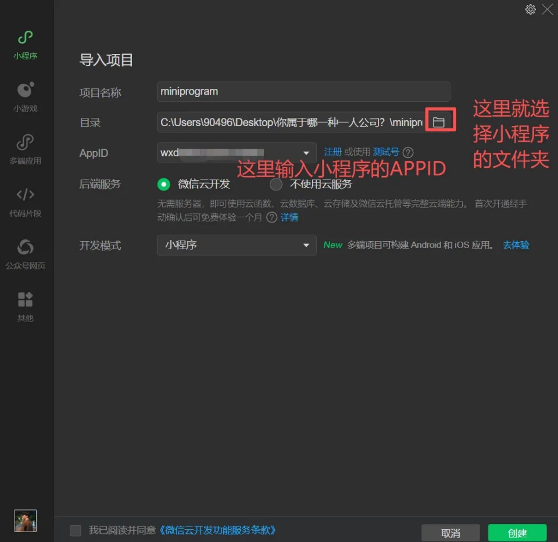558x542 pixels.
Task: Select the 微信云开发 radio option
Action: (x=164, y=184)
